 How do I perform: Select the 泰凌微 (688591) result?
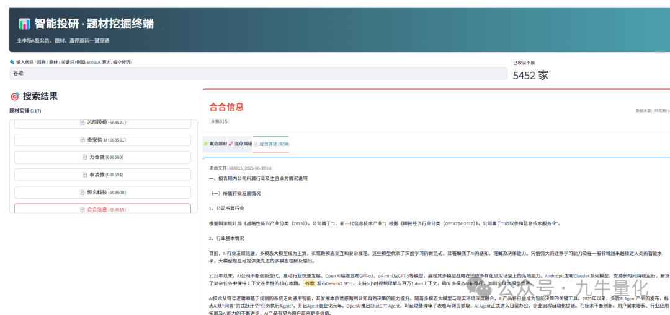pos(102,175)
